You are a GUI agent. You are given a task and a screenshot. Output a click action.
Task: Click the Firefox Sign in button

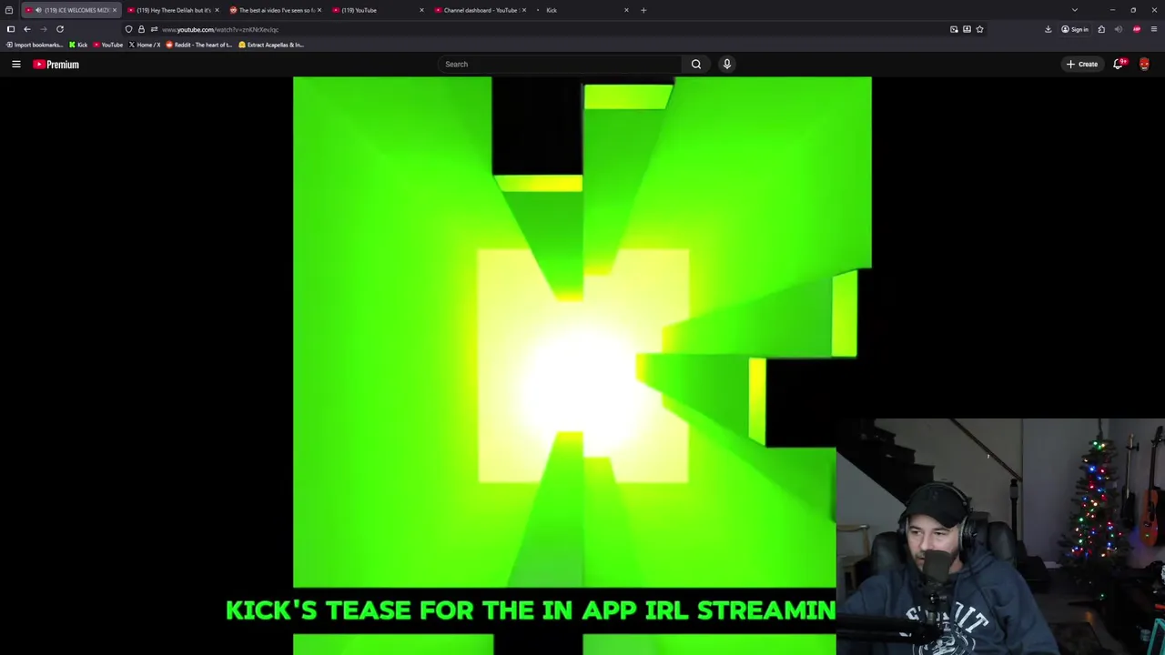[x=1075, y=29]
